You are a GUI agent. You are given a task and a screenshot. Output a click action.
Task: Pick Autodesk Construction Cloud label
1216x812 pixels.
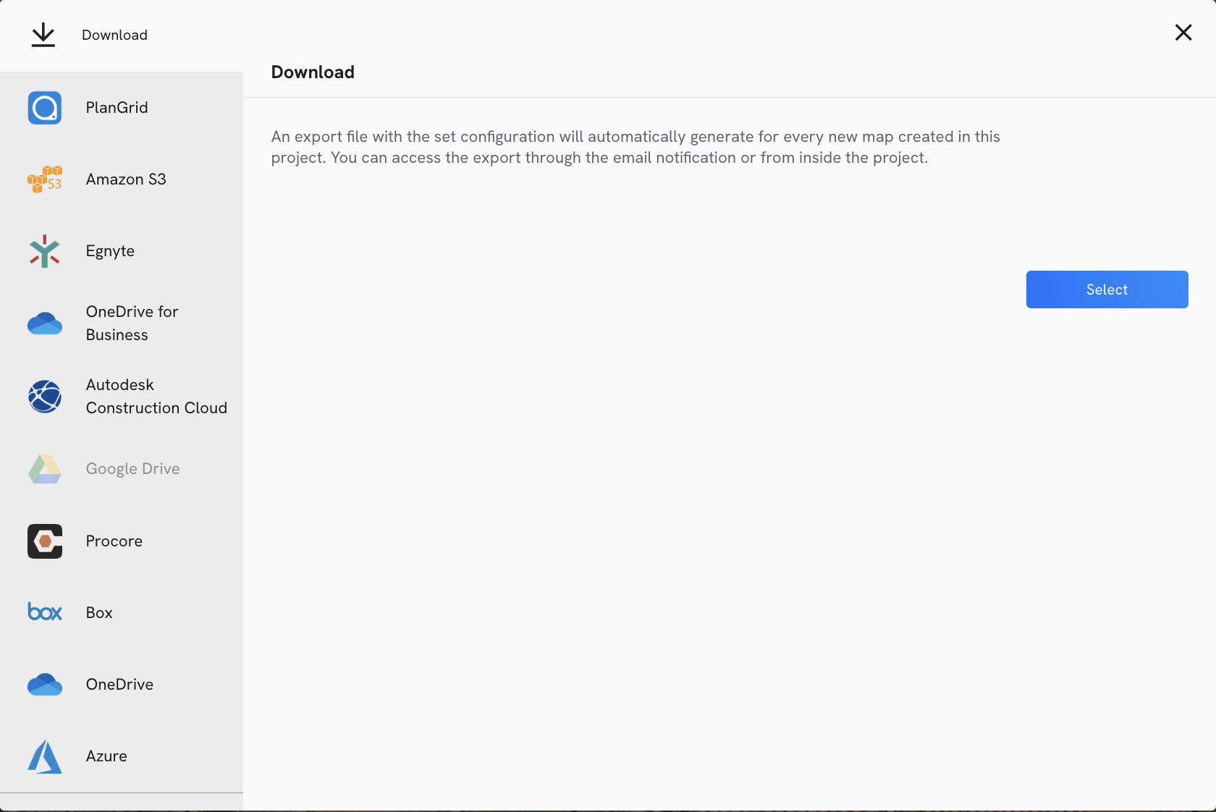[x=156, y=397]
